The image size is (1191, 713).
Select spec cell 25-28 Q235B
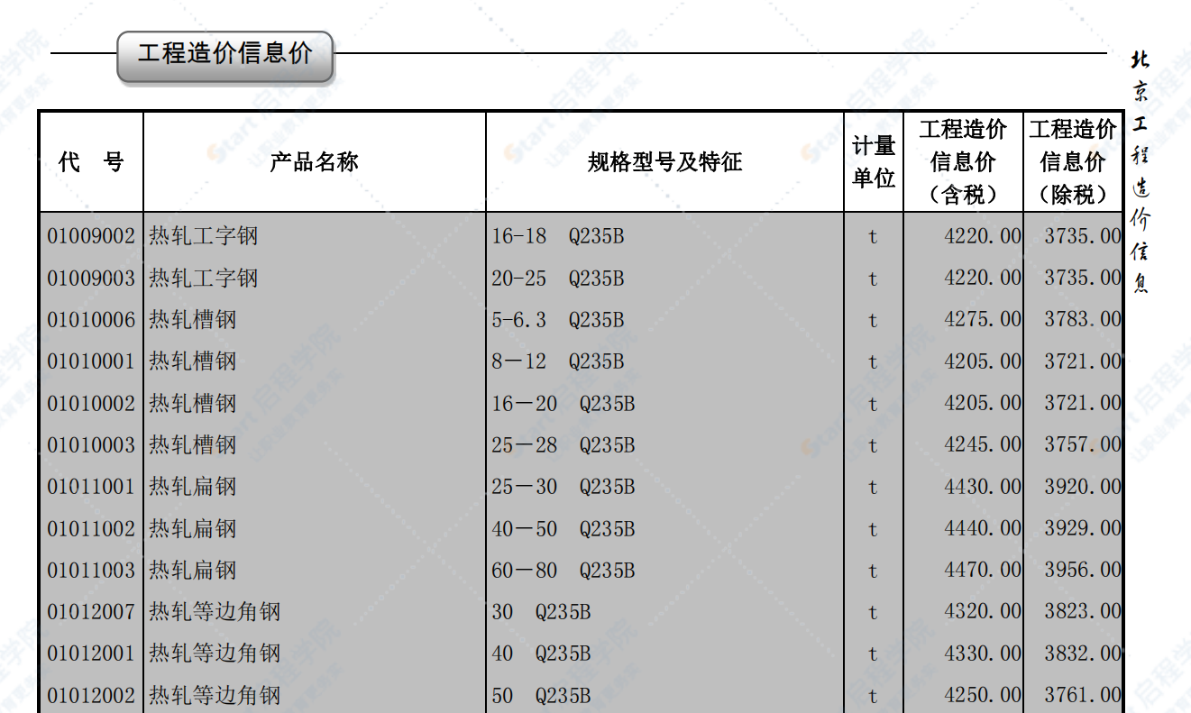pyautogui.click(x=563, y=445)
